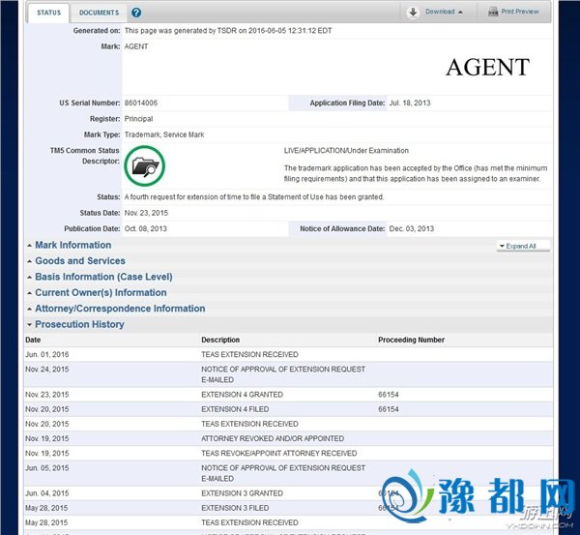This screenshot has height=535, width=580.
Task: Expand the Mark Information section
Action: pos(72,246)
